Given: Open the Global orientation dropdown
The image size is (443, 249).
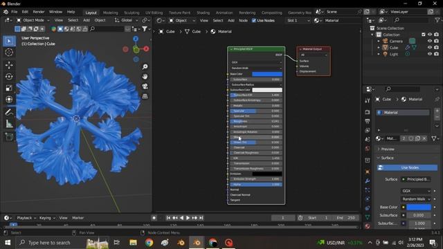Looking at the screenshot, I should pos(126,20).
